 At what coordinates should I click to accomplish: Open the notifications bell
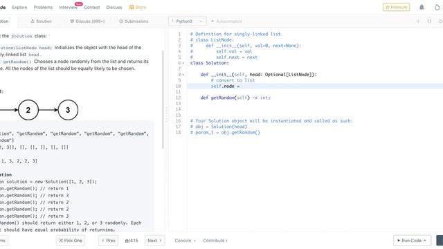pos(422,7)
